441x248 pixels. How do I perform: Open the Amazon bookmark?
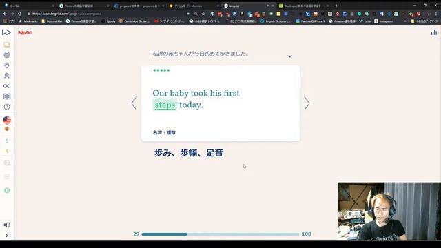(342, 21)
